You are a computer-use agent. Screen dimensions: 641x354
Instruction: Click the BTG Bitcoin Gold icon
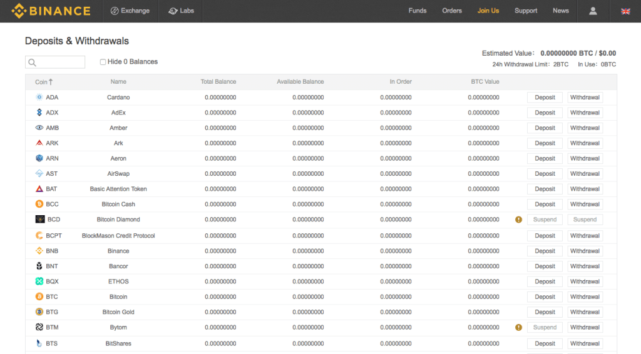click(39, 312)
